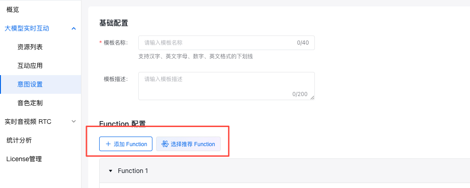Click the 模板描述 textarea resize handle

pyautogui.click(x=312, y=97)
